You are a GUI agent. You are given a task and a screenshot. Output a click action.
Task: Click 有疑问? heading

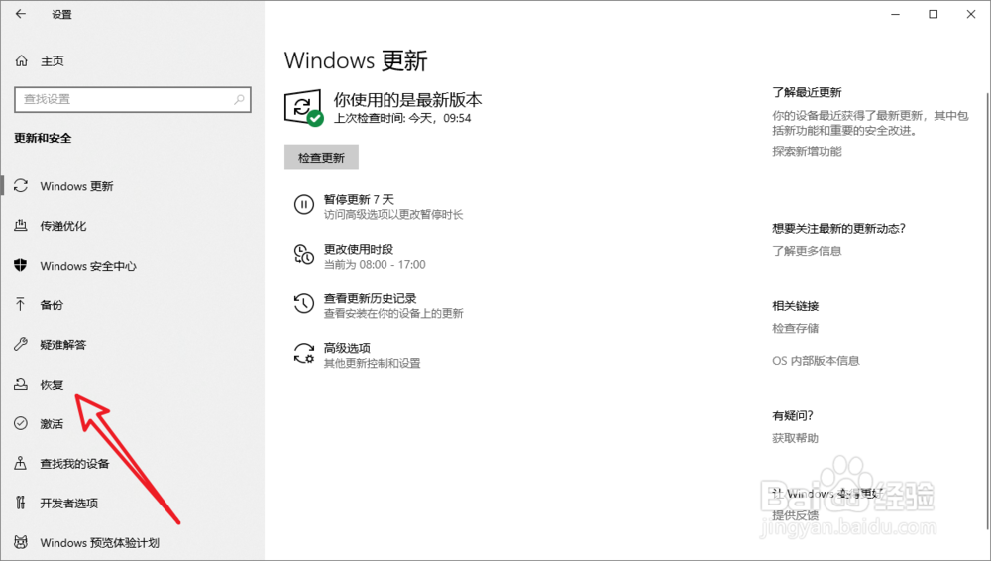[793, 415]
